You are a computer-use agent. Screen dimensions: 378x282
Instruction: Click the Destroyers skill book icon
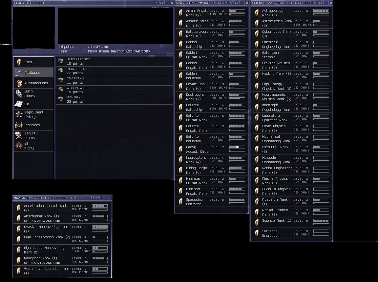[x=180, y=97]
